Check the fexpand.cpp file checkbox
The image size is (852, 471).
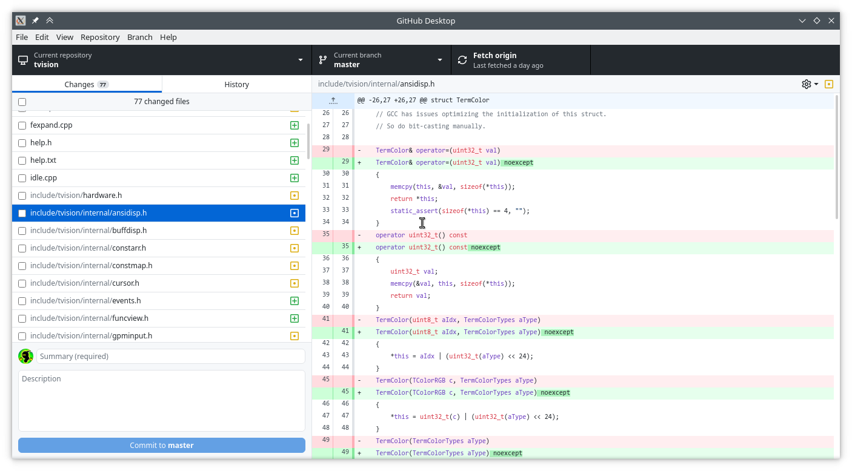22,125
